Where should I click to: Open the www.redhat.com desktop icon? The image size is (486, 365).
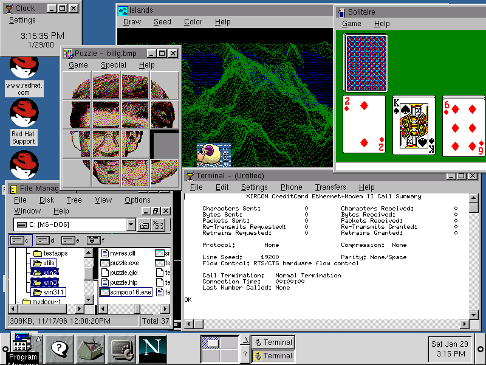click(24, 77)
